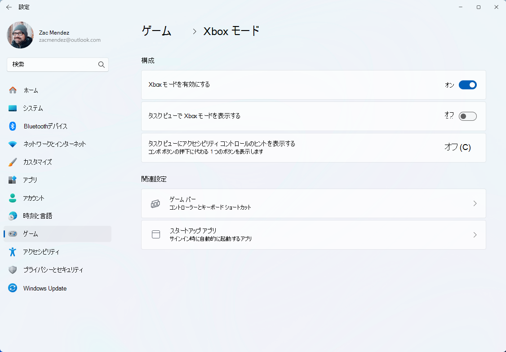
Task: Select システム in the sidebar
Action: point(58,108)
